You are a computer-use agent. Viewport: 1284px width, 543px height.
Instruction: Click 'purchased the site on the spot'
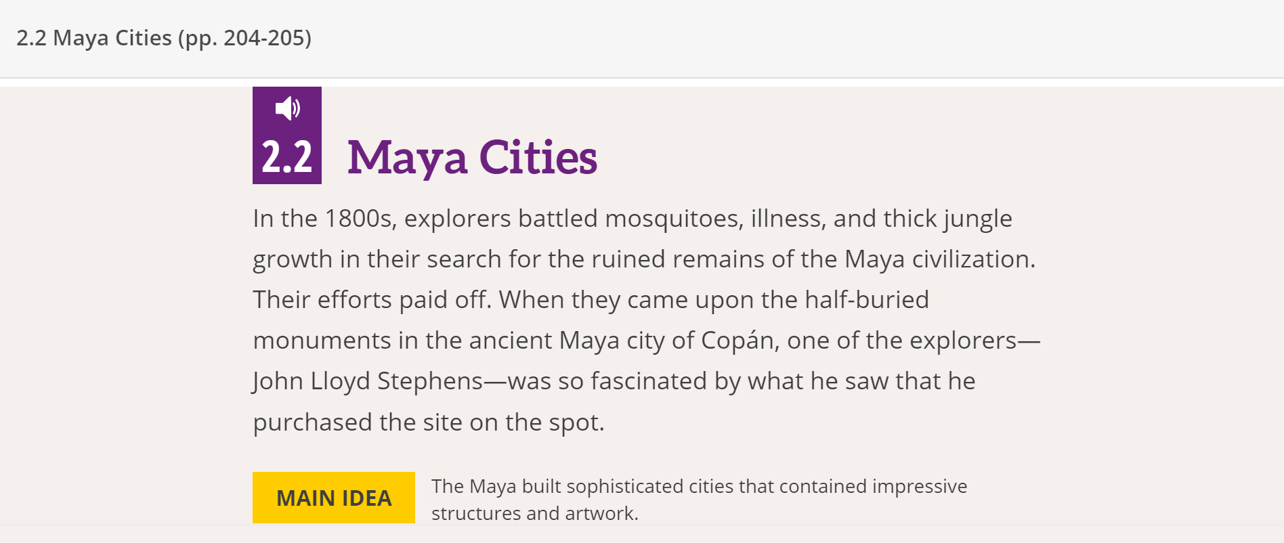click(428, 422)
